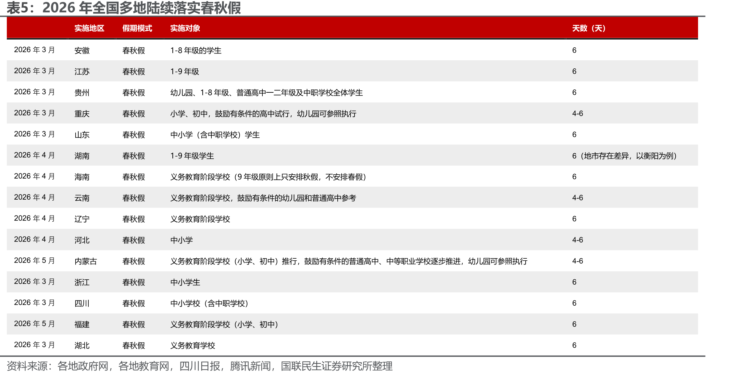This screenshot has height=376, width=750.
Task: Click the region cell '河北'
Action: tap(82, 240)
